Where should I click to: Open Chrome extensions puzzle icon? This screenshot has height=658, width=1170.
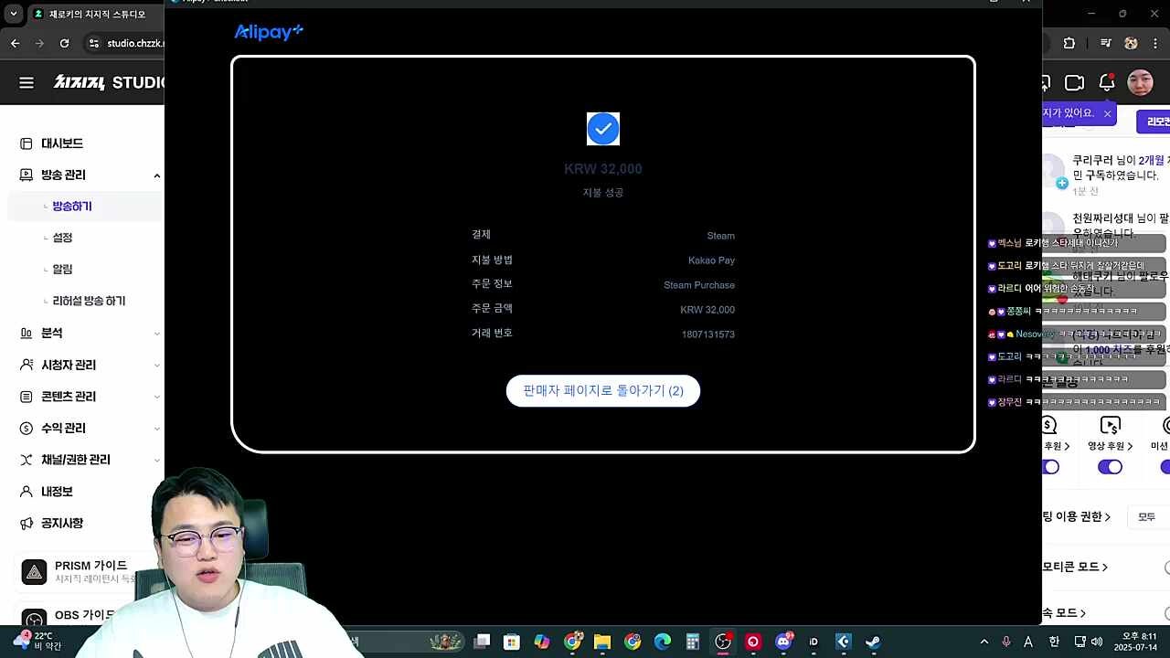[x=1069, y=43]
